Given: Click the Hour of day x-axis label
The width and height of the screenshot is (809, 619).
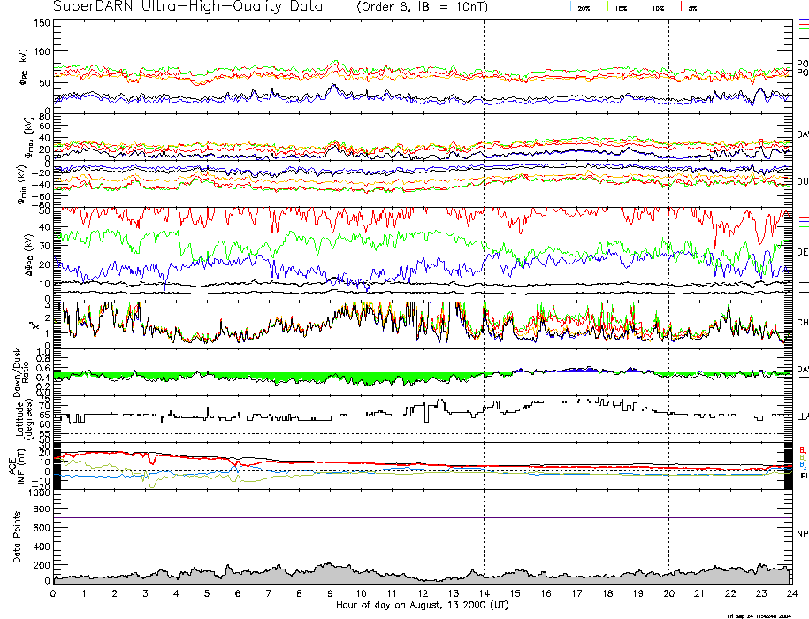Looking at the screenshot, I should (x=421, y=606).
